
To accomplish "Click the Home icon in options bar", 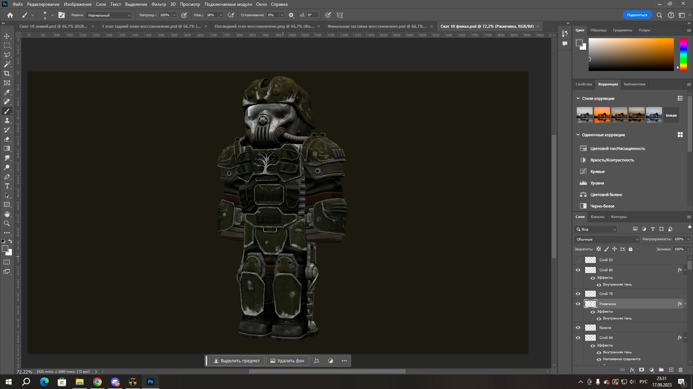I will [x=10, y=15].
